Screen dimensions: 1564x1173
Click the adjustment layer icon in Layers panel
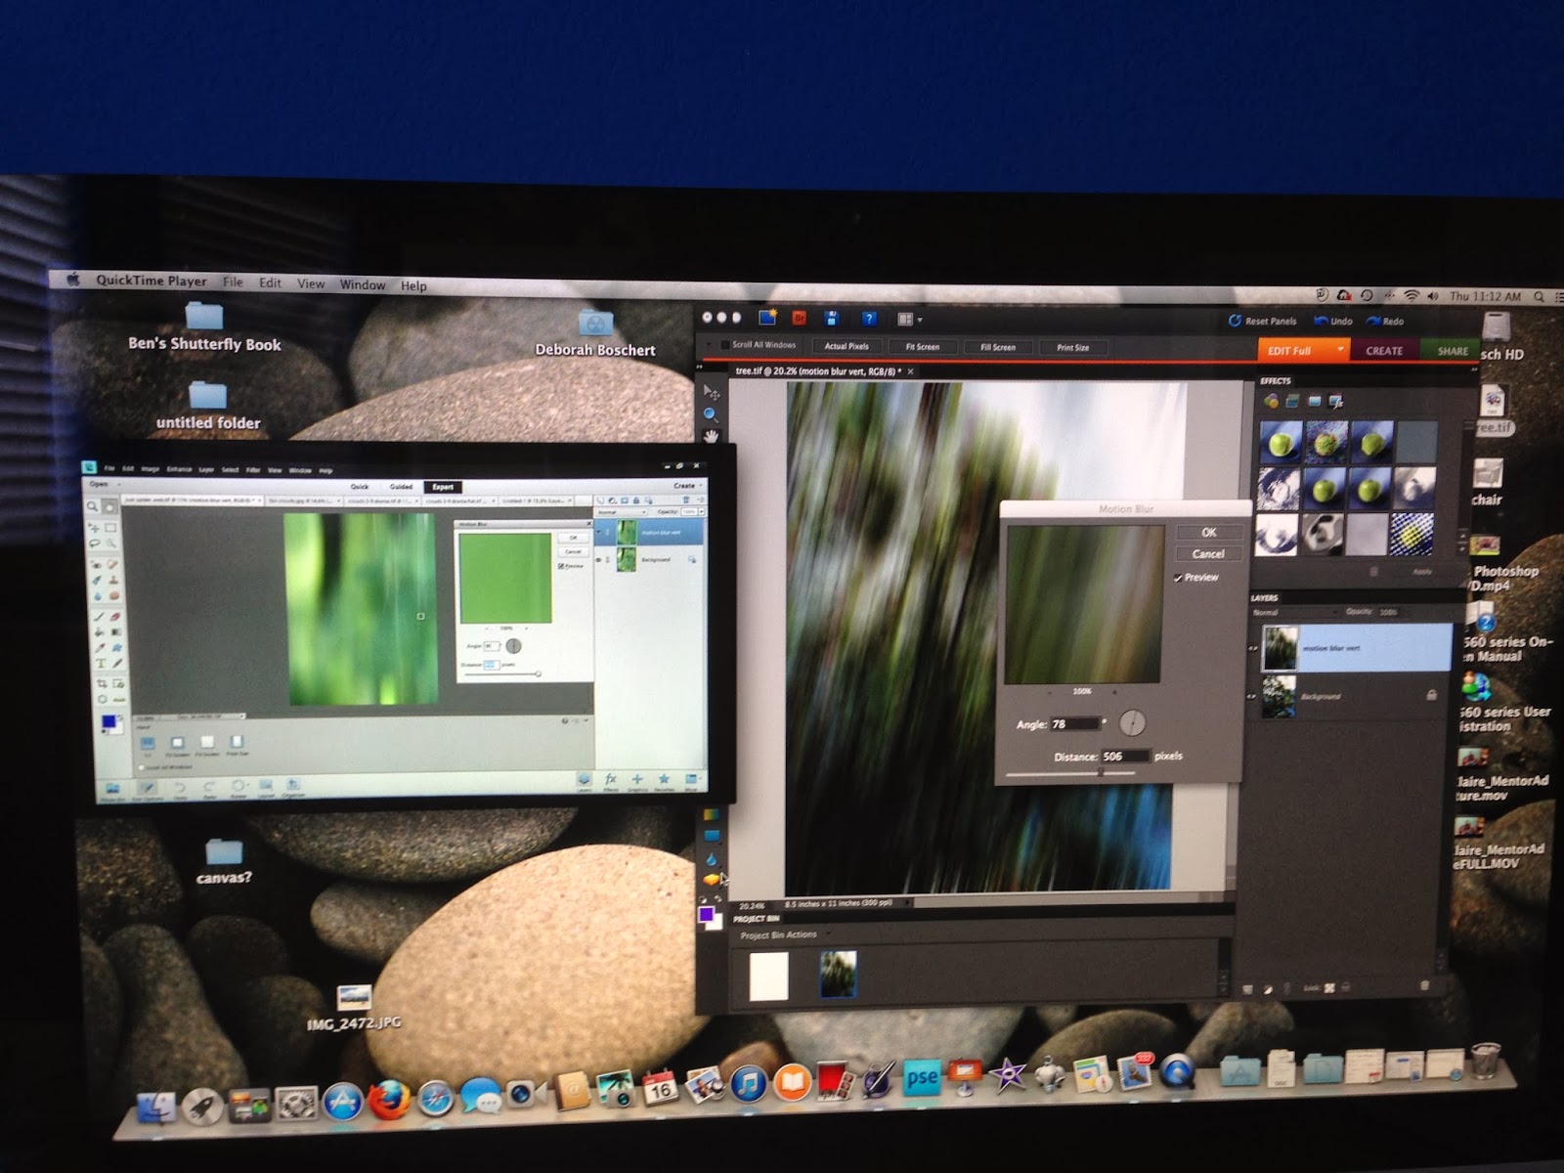point(1268,989)
